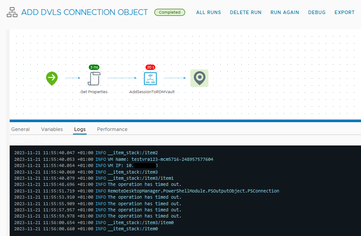Select the end location pin node

tap(199, 78)
